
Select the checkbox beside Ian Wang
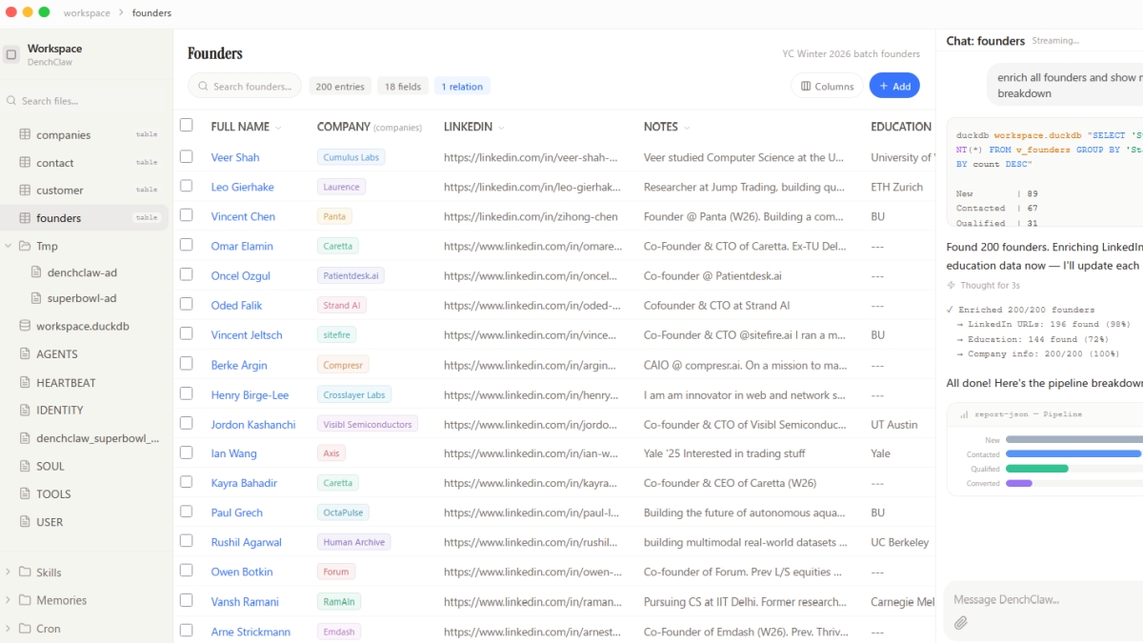click(187, 453)
